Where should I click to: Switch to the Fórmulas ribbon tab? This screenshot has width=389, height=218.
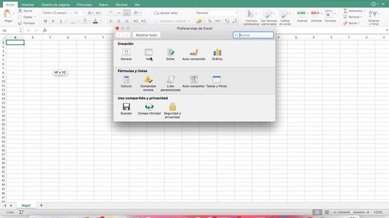[84, 5]
